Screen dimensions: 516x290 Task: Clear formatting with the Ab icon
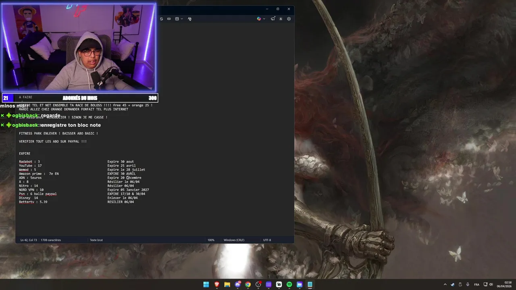click(x=189, y=19)
